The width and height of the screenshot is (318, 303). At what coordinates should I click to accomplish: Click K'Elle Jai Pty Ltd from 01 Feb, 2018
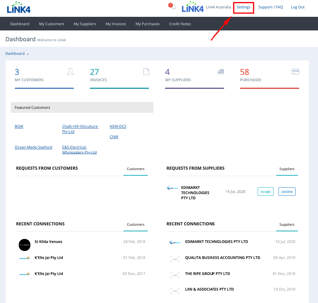pyautogui.click(x=49, y=258)
